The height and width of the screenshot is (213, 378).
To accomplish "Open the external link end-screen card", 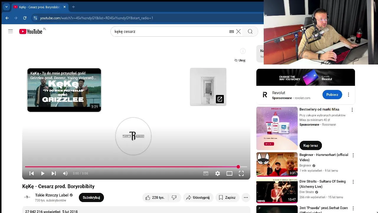I will (208, 87).
